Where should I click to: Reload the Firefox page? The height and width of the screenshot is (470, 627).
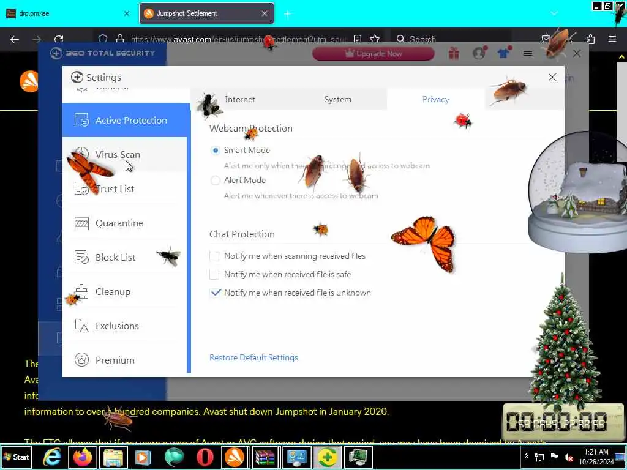(x=59, y=39)
